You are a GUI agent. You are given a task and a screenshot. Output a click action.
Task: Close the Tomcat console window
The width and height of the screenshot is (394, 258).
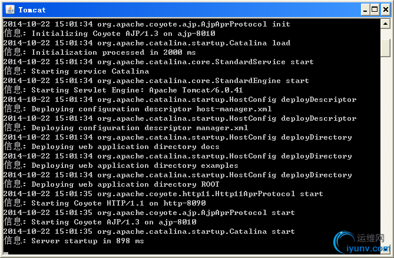pyautogui.click(x=386, y=10)
